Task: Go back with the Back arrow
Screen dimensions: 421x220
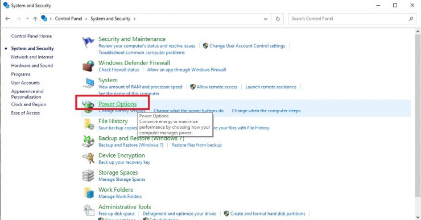Action: tap(7, 19)
